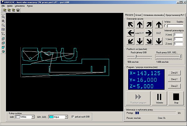The width and height of the screenshot is (187, 126).
Task: Click the Zeruj Y button
Action: coord(174,79)
